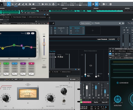Open the Studio One menu
This screenshot has height=110, width=133.
click(8, 1)
